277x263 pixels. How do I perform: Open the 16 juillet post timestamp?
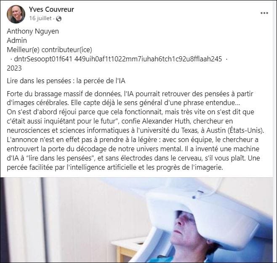(x=40, y=18)
